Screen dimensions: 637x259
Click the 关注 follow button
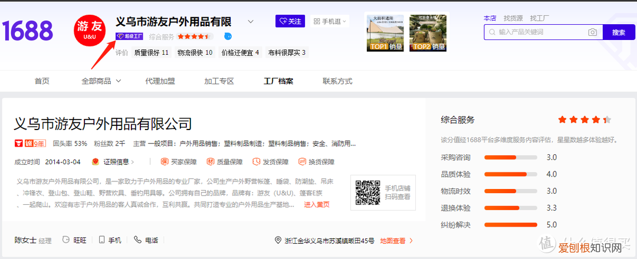[x=290, y=21]
